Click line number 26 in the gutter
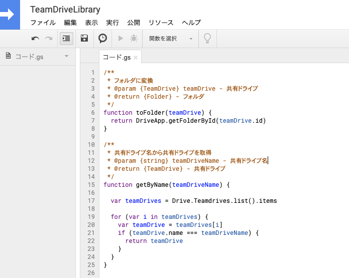Image resolution: width=349 pixels, height=278 pixels. point(91,273)
